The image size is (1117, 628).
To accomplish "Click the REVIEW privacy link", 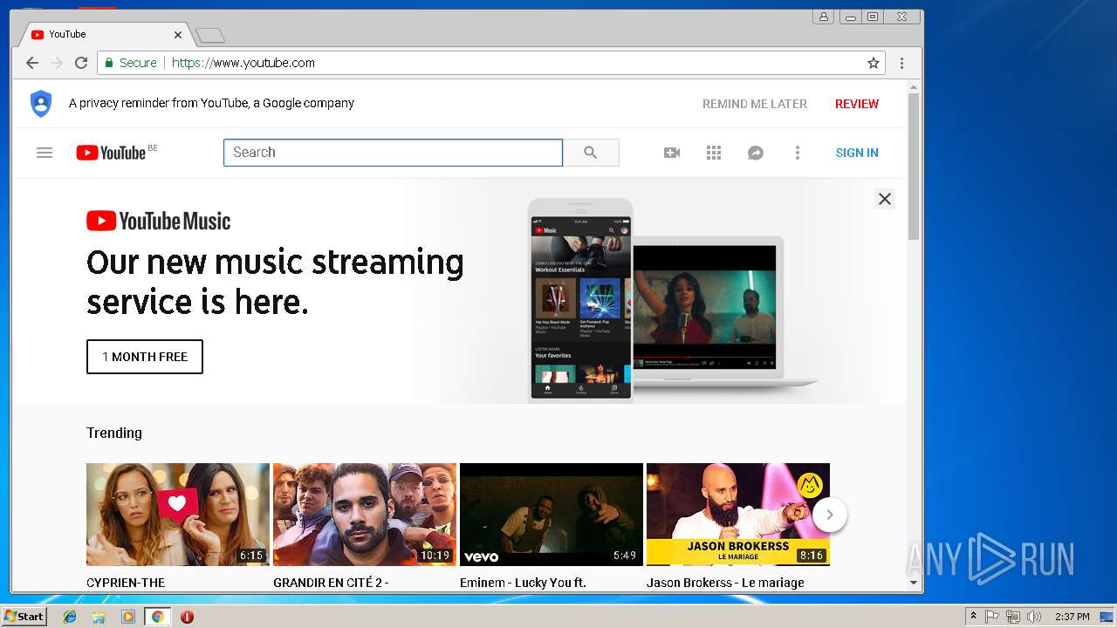I will tap(857, 104).
